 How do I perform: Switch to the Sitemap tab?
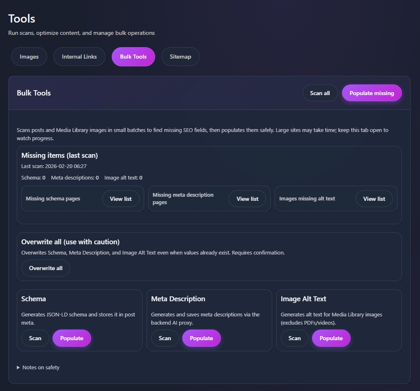coord(180,57)
